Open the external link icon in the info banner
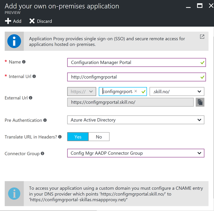This screenshot has height=211, width=214. [202, 37]
